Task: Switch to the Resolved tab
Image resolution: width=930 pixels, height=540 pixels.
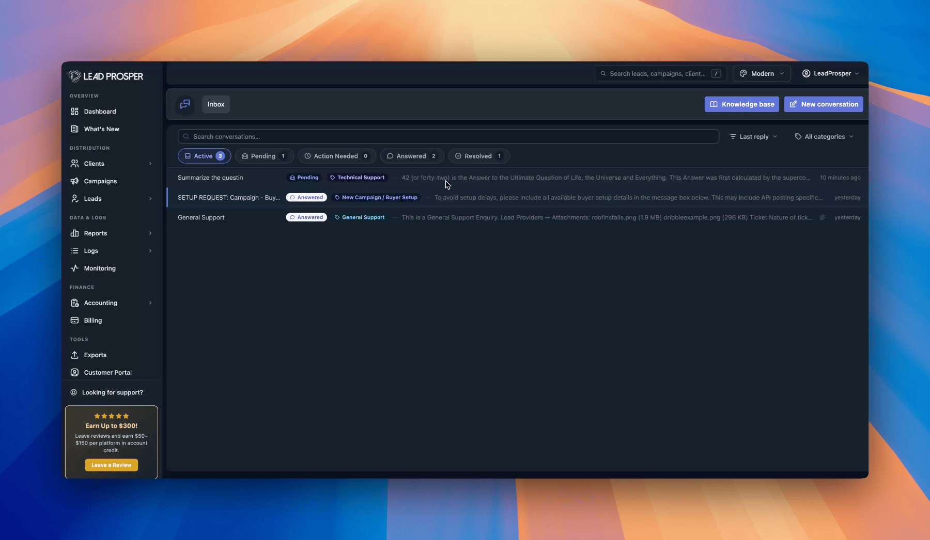Action: [x=479, y=156]
